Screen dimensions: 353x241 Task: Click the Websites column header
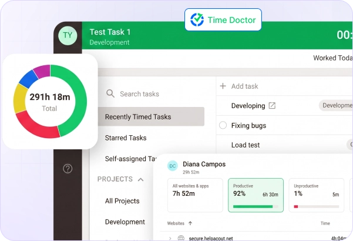click(176, 223)
